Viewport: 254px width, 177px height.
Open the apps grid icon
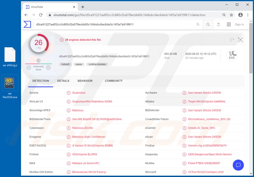[x=229, y=24]
